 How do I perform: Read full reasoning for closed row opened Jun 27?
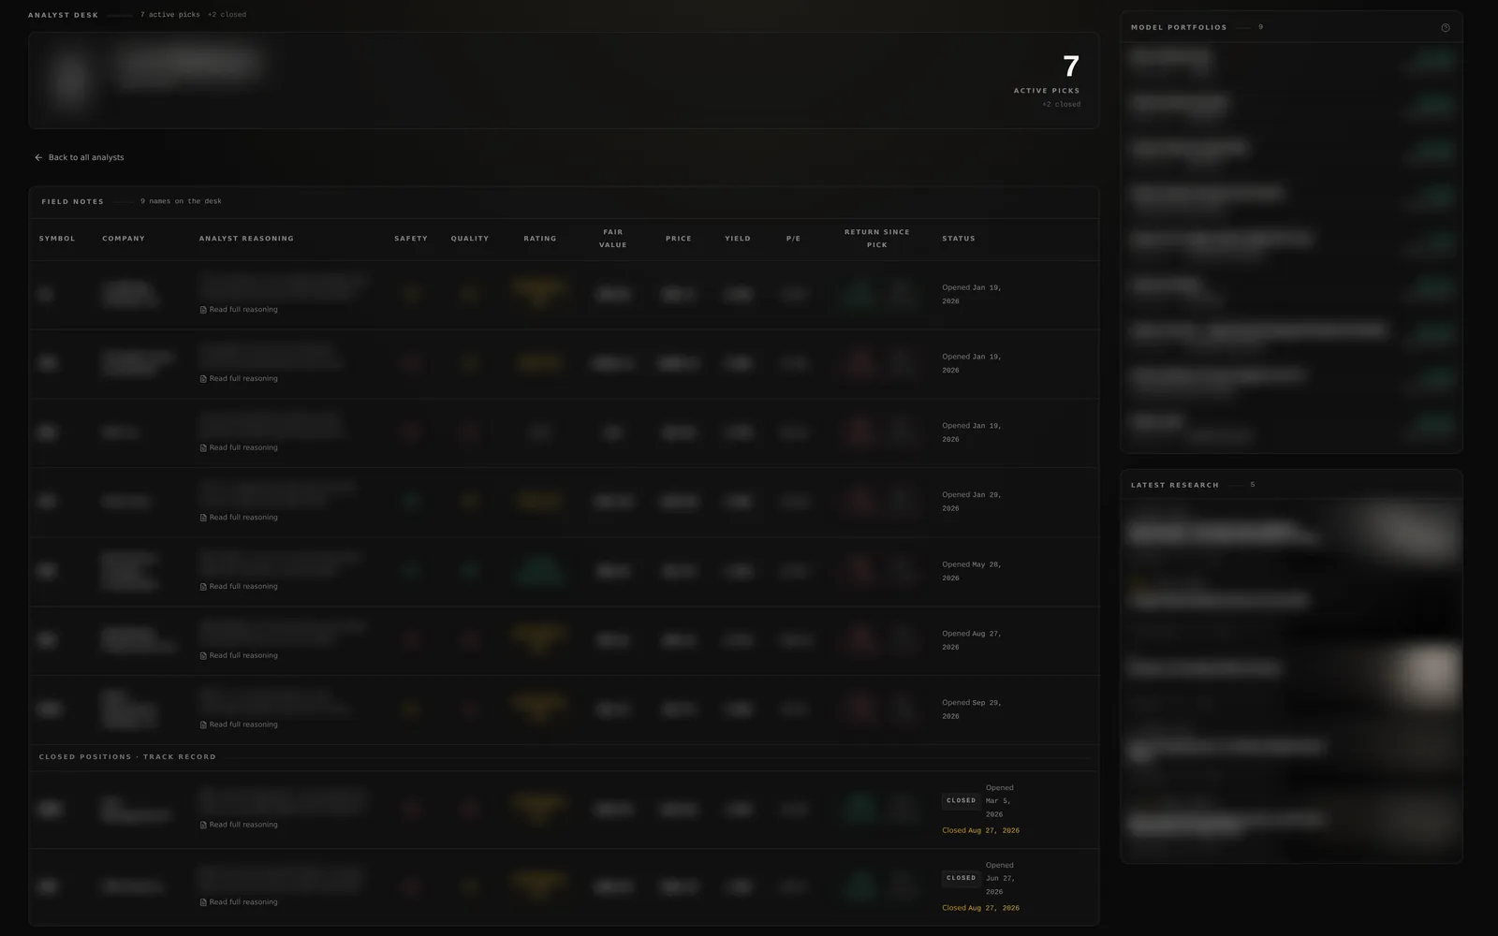coord(239,903)
